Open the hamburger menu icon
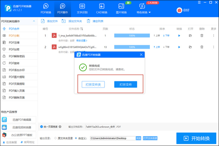The width and height of the screenshot is (219, 146). [199, 2]
